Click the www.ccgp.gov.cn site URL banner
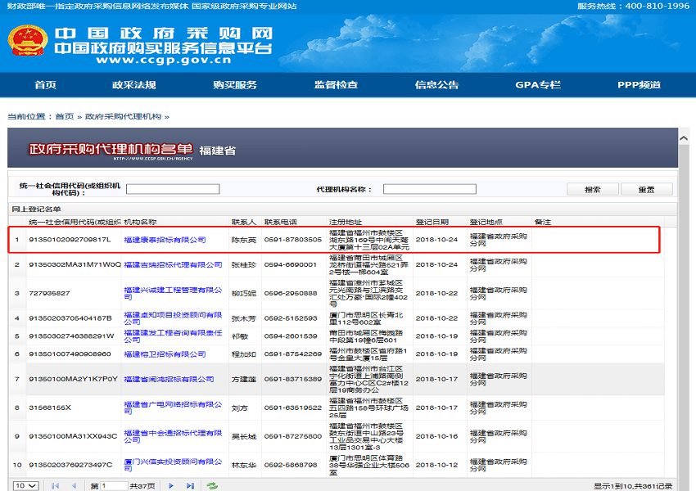Viewport: 696px width, 491px height. click(164, 60)
